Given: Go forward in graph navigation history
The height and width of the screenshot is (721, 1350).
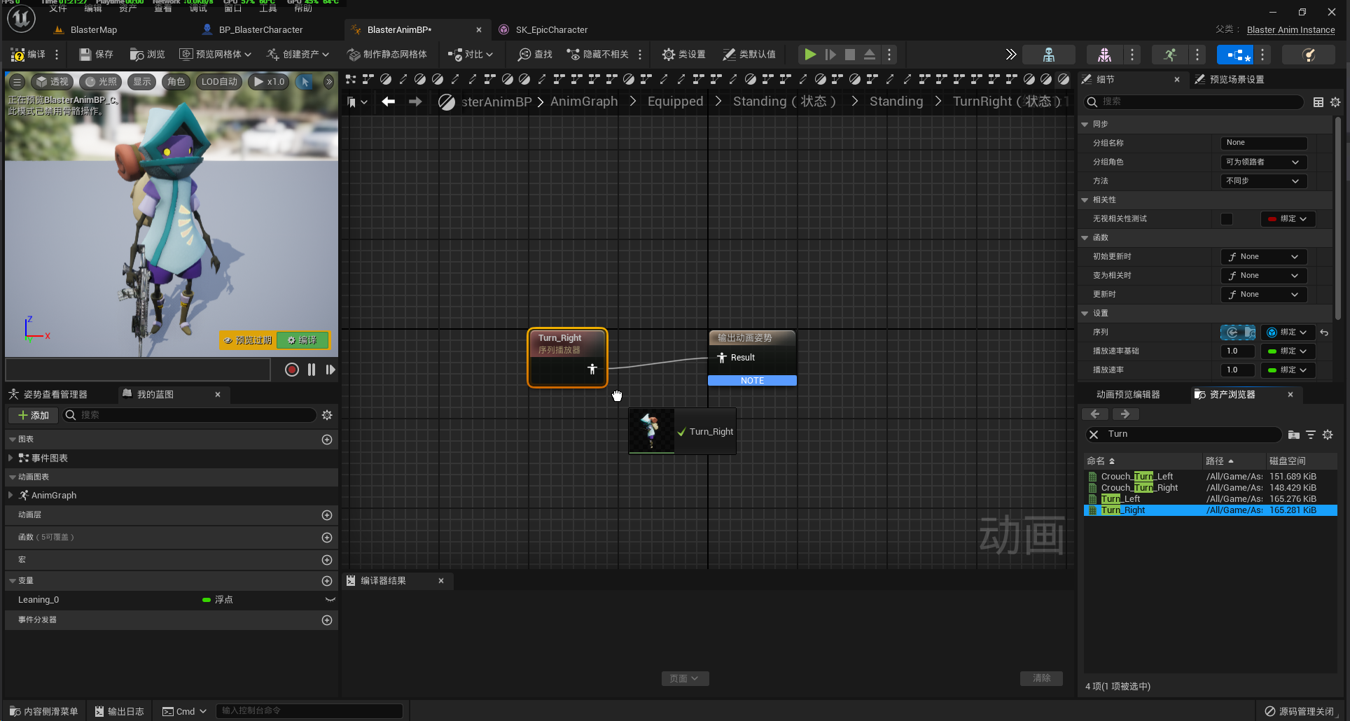Looking at the screenshot, I should 415,101.
